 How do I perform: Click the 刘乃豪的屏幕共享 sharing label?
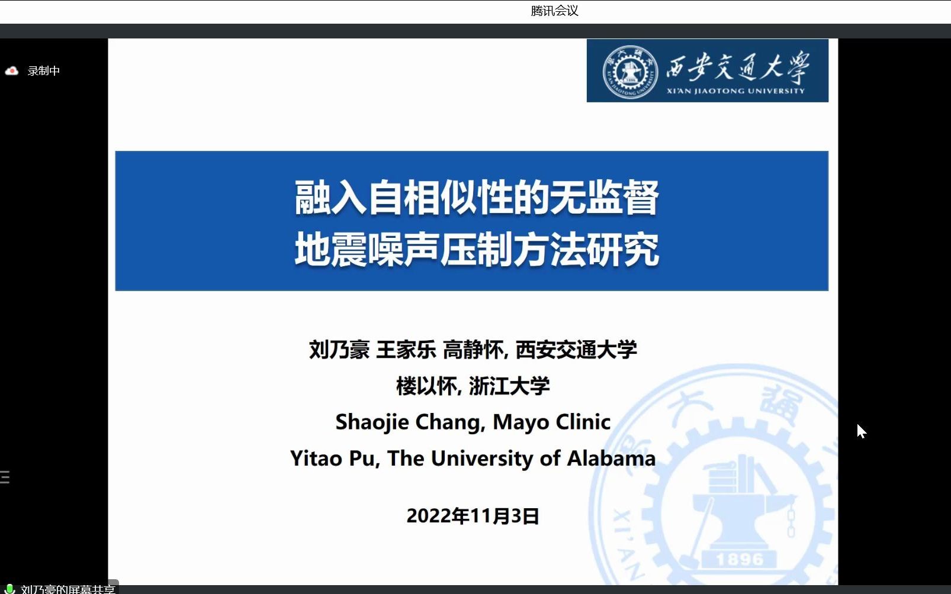(68, 589)
